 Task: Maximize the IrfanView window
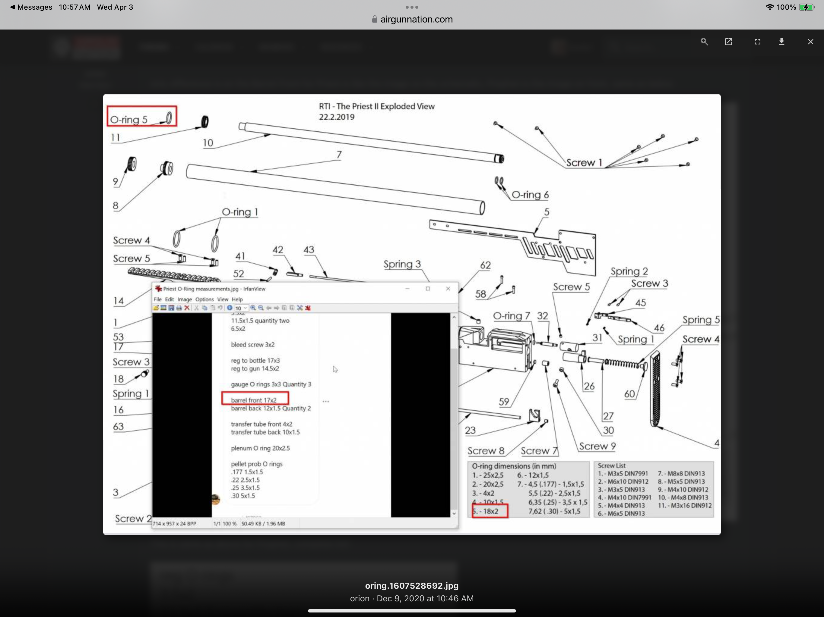coord(428,288)
